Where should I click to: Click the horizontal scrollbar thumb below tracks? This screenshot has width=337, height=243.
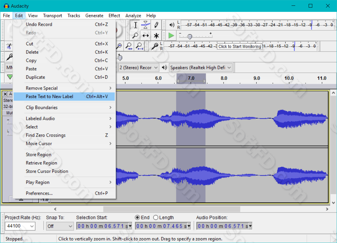(x=172, y=209)
